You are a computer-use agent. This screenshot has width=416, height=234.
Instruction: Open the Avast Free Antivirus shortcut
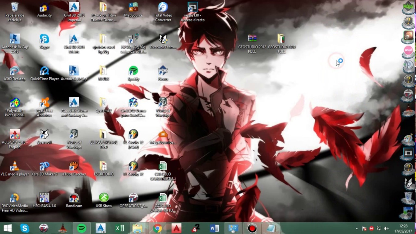coord(45,108)
